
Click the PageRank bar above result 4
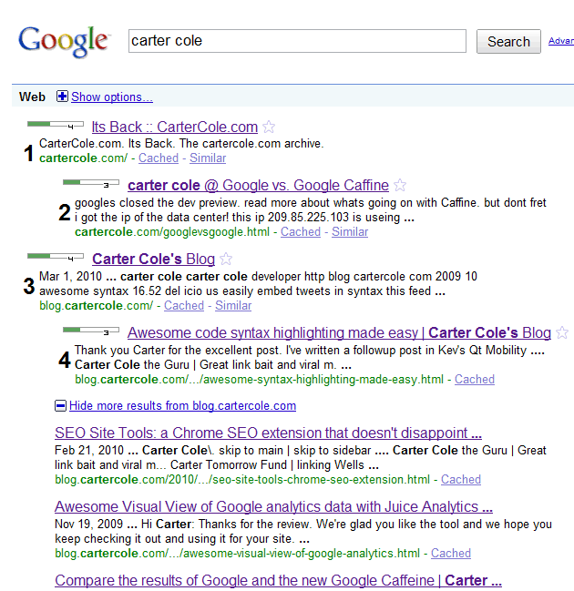click(x=90, y=330)
